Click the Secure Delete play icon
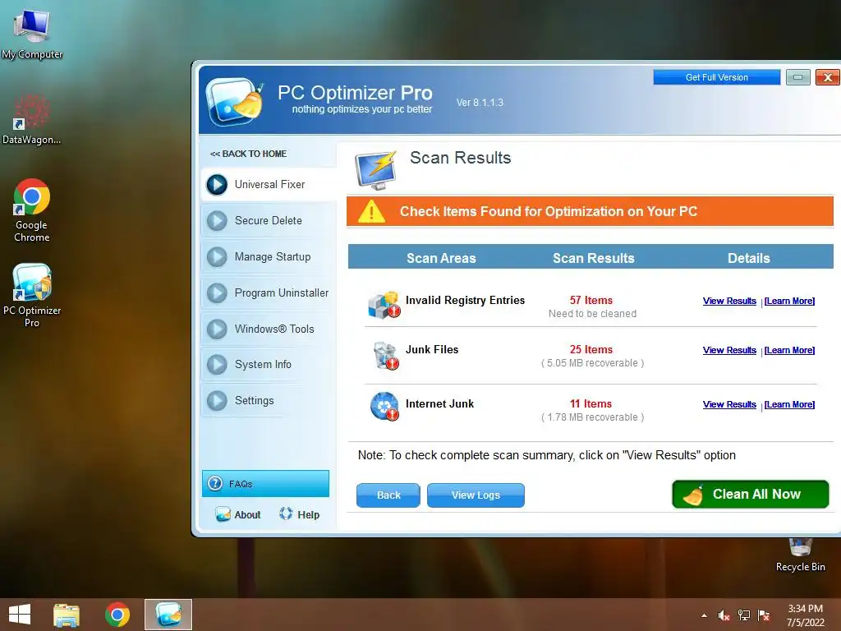 click(x=217, y=220)
